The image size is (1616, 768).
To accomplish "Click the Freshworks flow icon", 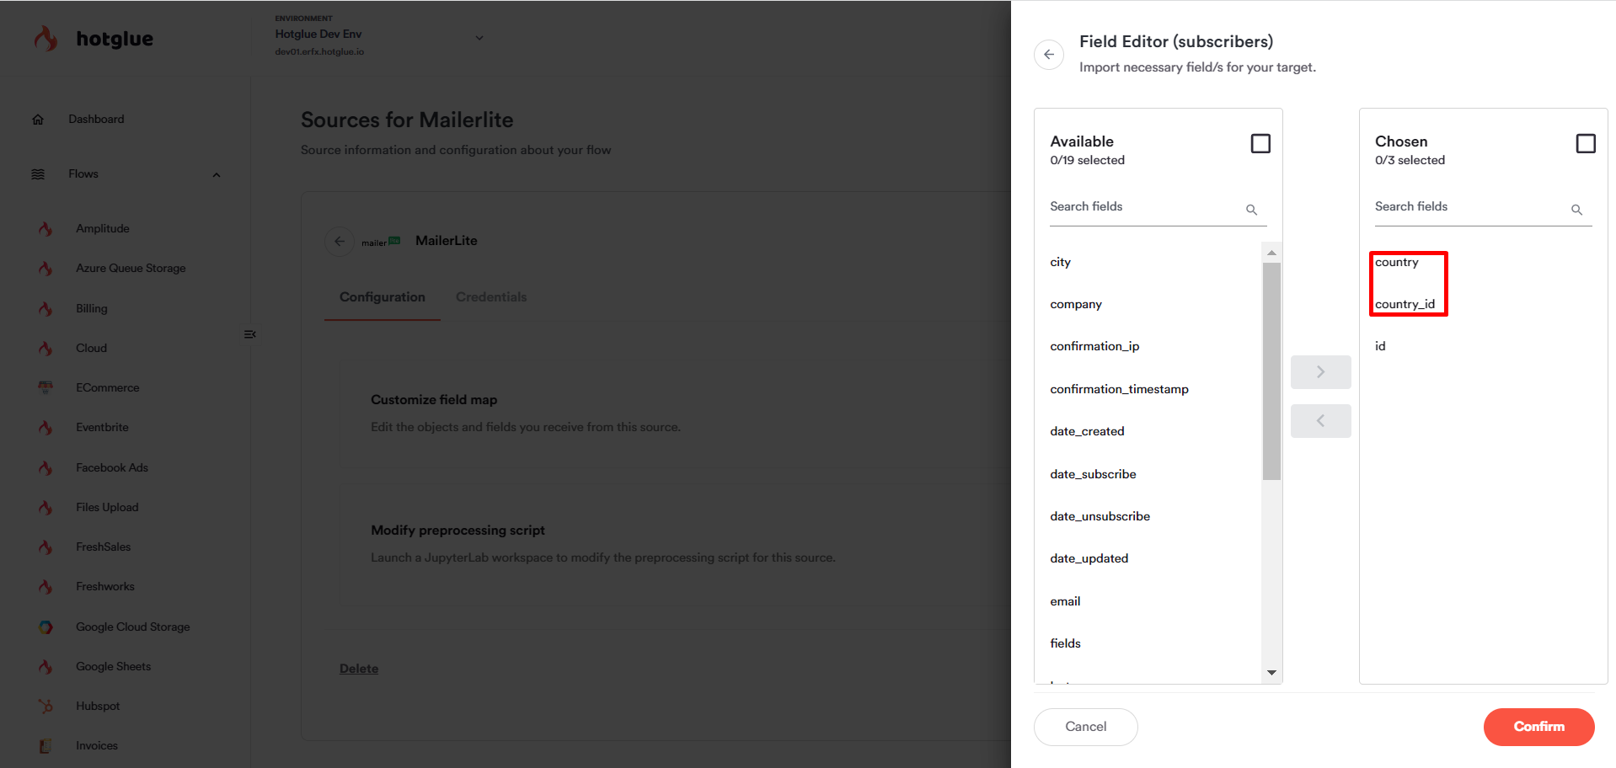I will 45,587.
